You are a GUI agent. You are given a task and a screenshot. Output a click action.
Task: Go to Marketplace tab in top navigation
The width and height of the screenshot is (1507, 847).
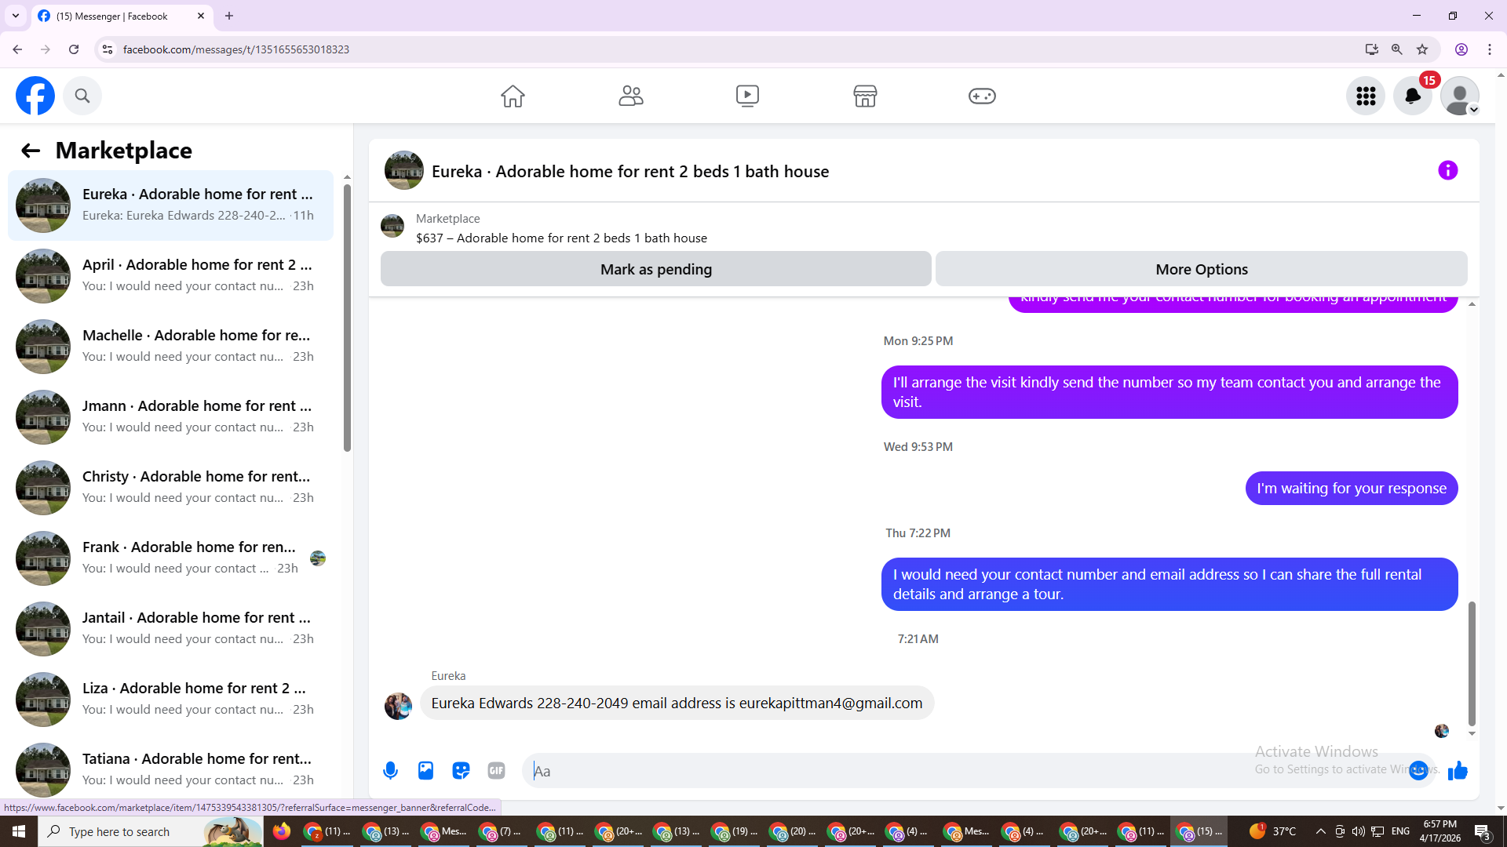[x=864, y=96]
